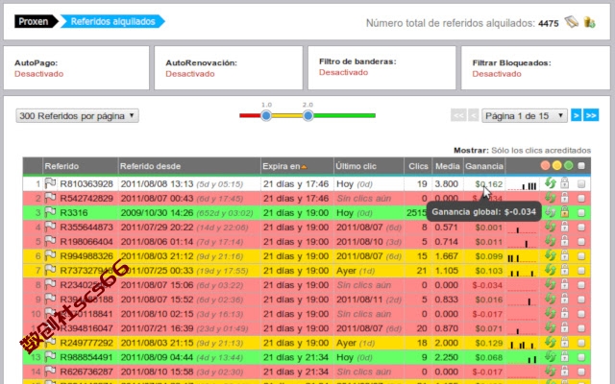Toggle Filtrar Bloqueados Desactivado setting

497,74
